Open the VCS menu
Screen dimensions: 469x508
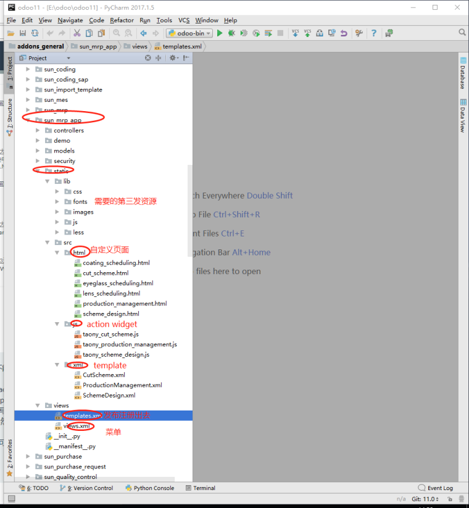click(x=184, y=20)
